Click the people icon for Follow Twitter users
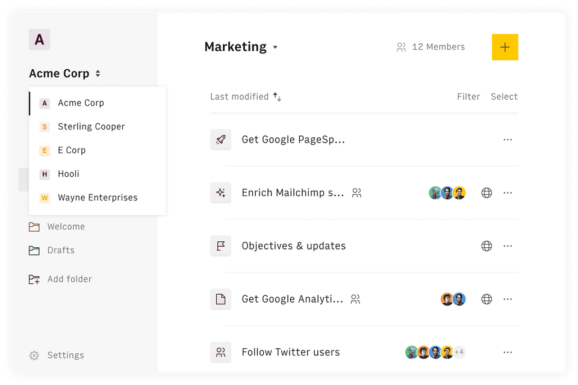 pos(220,352)
